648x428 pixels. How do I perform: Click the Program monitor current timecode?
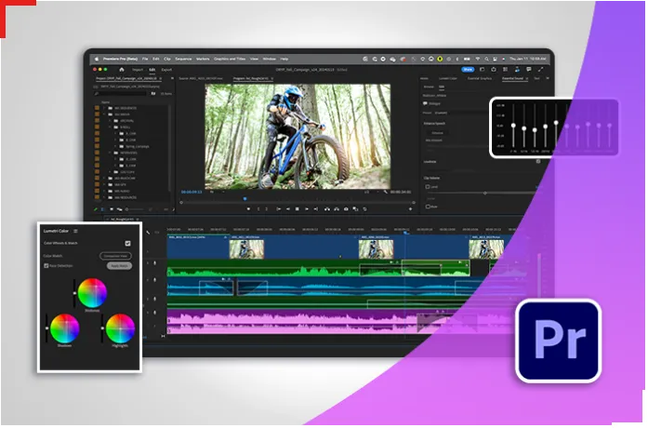point(192,193)
